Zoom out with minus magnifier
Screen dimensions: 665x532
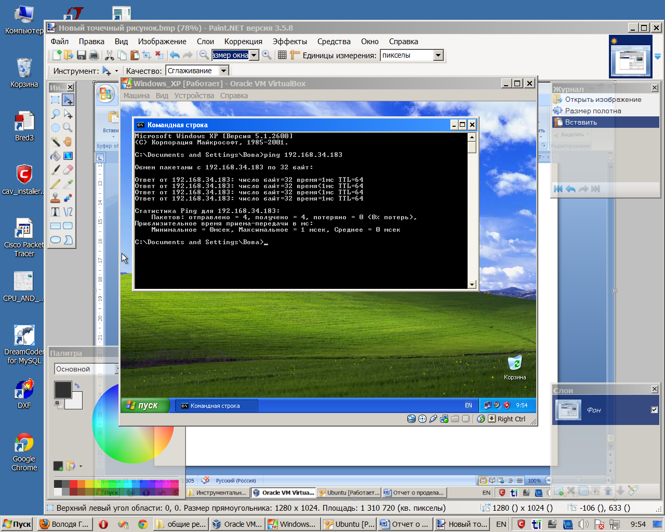click(204, 55)
